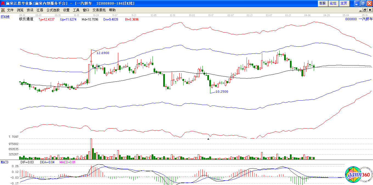Restore the main application window
The width and height of the screenshot is (373, 185).
(x=363, y=3)
